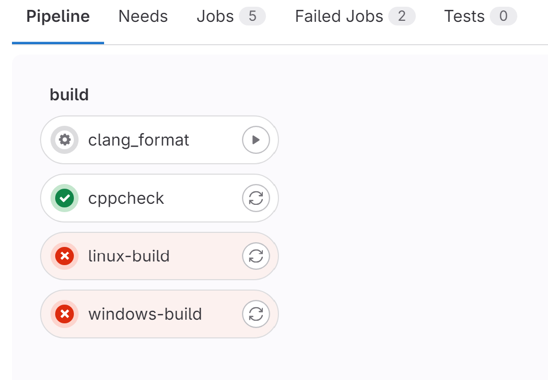Open the Needs tab
The height and width of the screenshot is (380, 548).
point(143,17)
